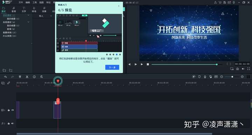Delete the selected clip trash icon
The width and height of the screenshot is (252, 135).
click(x=20, y=77)
